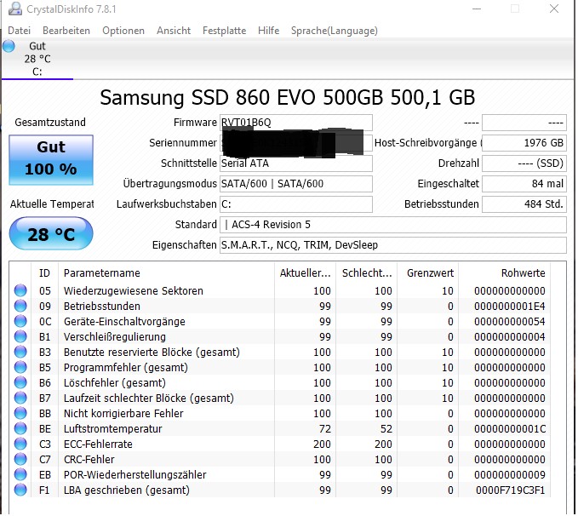
Task: Select the drive C: tab showing Gut 28 °C
Action: tap(37, 59)
